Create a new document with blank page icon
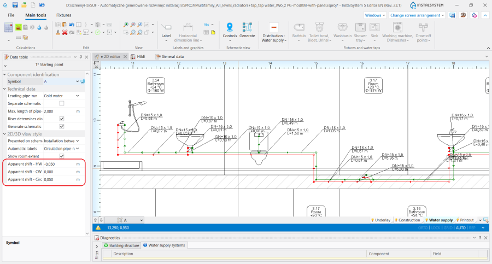The image size is (492, 264). 33,5
